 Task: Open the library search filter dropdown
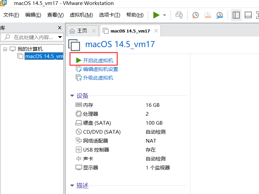60,37
